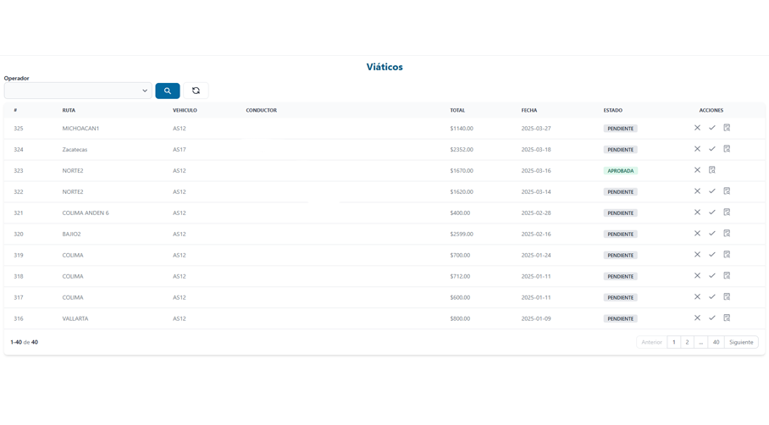Approve viático 324 with the checkmark icon
Viewport: 769px width, 425px height.
[712, 149]
